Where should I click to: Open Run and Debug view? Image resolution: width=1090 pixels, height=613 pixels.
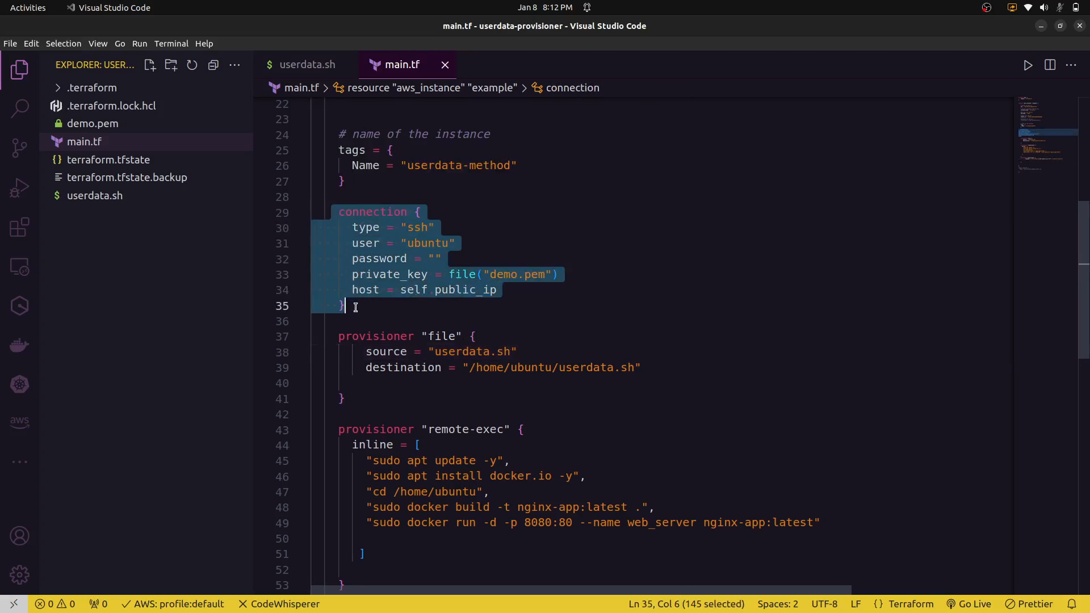(x=20, y=188)
